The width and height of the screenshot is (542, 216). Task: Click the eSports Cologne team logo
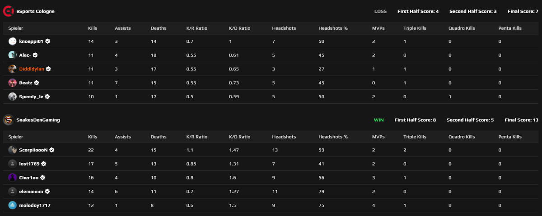[8, 11]
